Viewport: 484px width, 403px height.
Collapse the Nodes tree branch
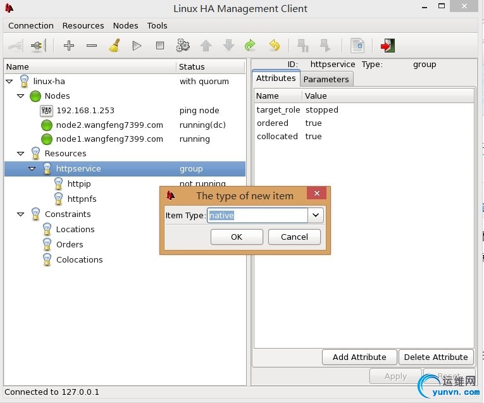(21, 96)
